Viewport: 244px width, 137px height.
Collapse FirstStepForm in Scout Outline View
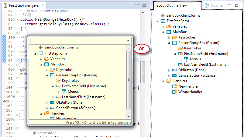click(157, 21)
